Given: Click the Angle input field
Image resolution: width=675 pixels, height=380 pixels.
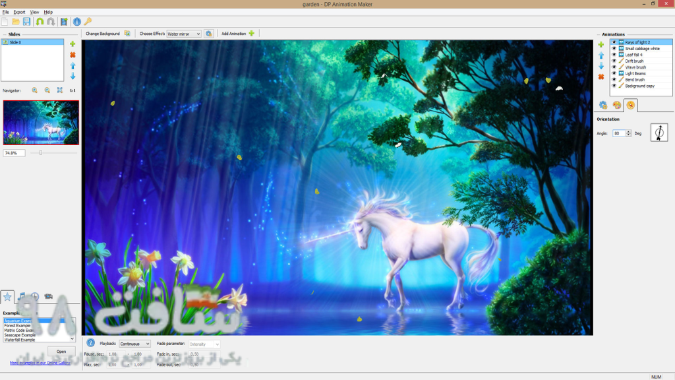Looking at the screenshot, I should (x=619, y=133).
